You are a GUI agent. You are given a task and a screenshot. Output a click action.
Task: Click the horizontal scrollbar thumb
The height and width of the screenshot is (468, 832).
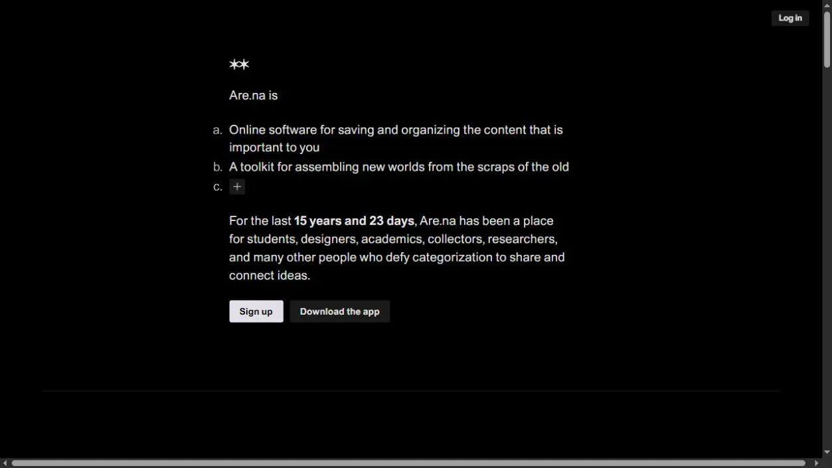pos(408,463)
